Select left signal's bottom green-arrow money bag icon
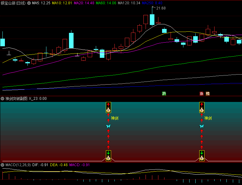This screenshot has width=242, height=185. (x=108, y=156)
